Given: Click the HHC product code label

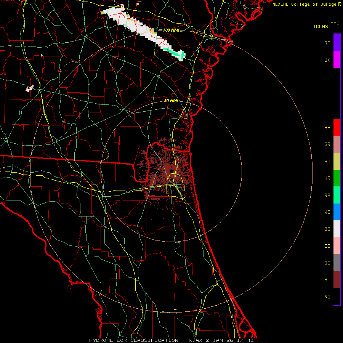Looking at the screenshot, I should pos(335,23).
